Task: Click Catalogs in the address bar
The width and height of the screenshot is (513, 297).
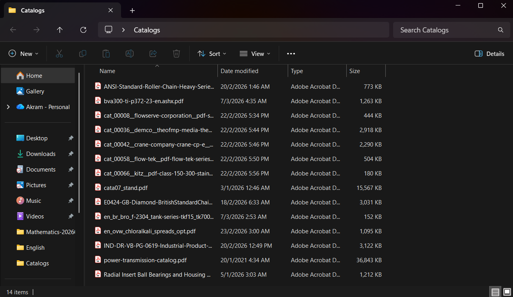Action: [x=147, y=30]
